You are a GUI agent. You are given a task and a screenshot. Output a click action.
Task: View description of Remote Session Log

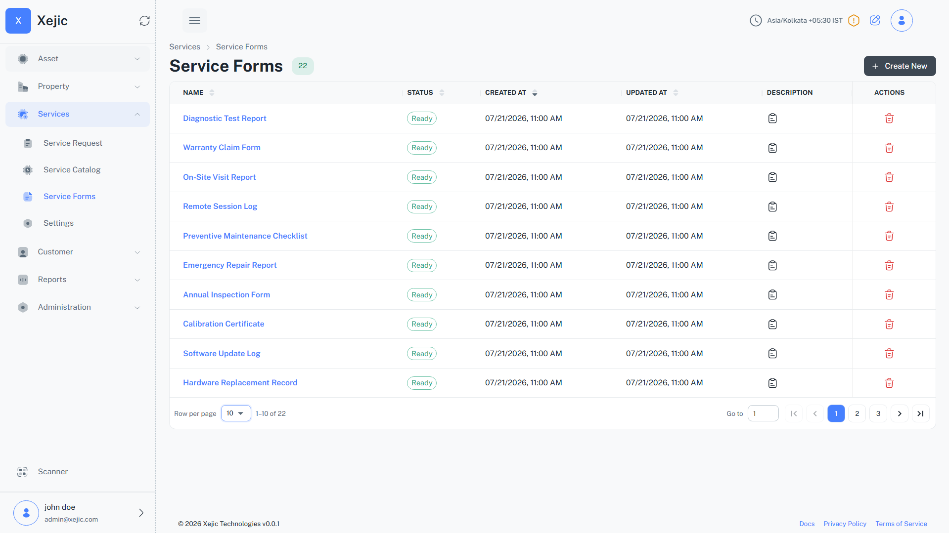(772, 206)
